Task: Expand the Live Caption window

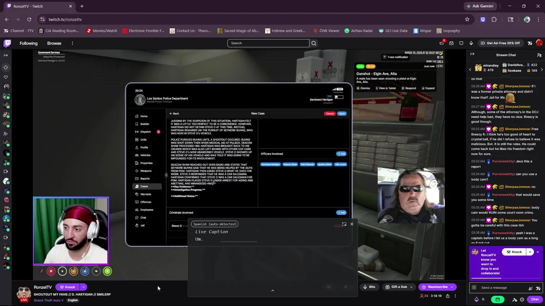Action: (344, 224)
